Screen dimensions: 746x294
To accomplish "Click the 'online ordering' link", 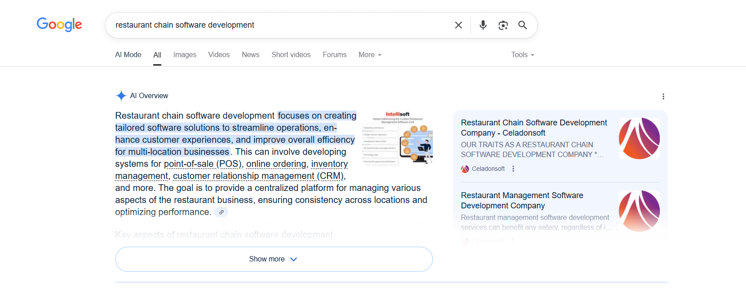I will point(277,164).
